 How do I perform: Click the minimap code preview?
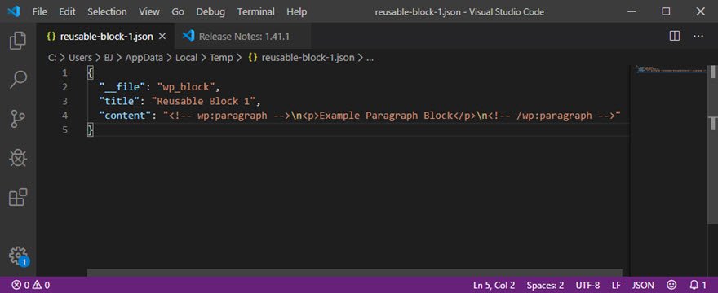(x=671, y=70)
